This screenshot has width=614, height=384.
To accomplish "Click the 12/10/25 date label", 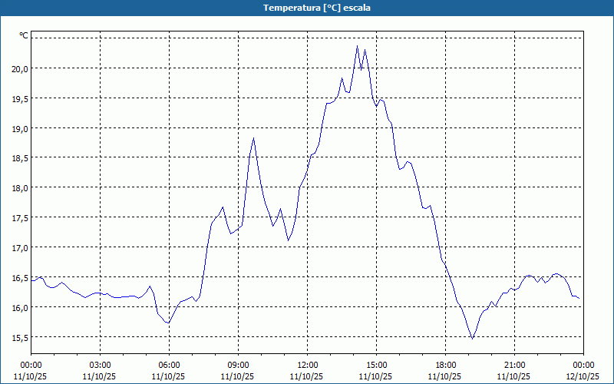I will [x=585, y=376].
